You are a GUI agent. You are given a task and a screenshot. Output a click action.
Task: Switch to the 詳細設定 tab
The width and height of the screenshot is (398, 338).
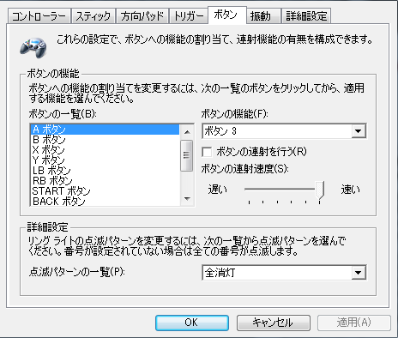click(306, 16)
